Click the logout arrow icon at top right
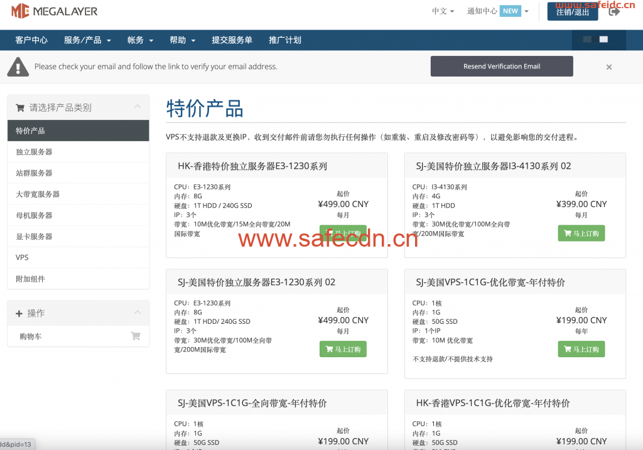 614,11
